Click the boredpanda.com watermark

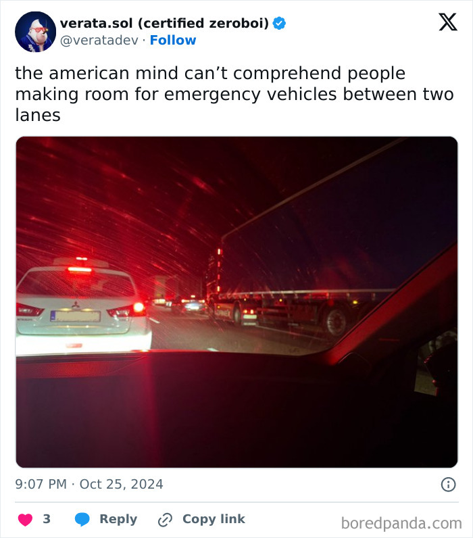click(x=401, y=524)
